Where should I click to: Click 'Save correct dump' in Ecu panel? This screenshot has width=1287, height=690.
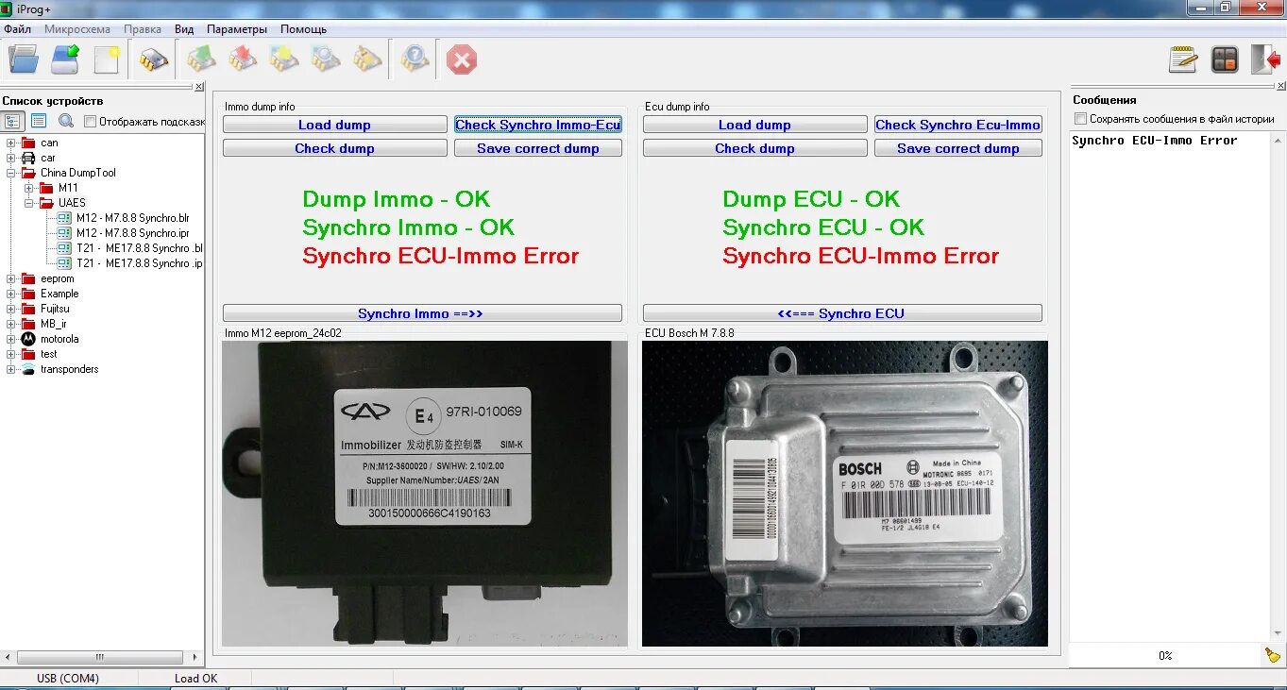click(x=958, y=148)
